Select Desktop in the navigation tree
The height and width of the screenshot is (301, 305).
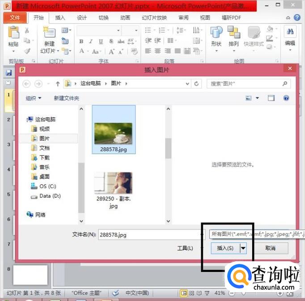tap(44, 176)
